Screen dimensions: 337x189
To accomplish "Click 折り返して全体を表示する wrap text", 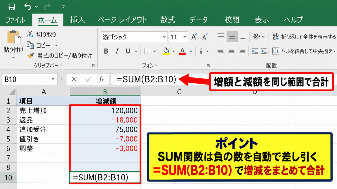I will point(304,37).
